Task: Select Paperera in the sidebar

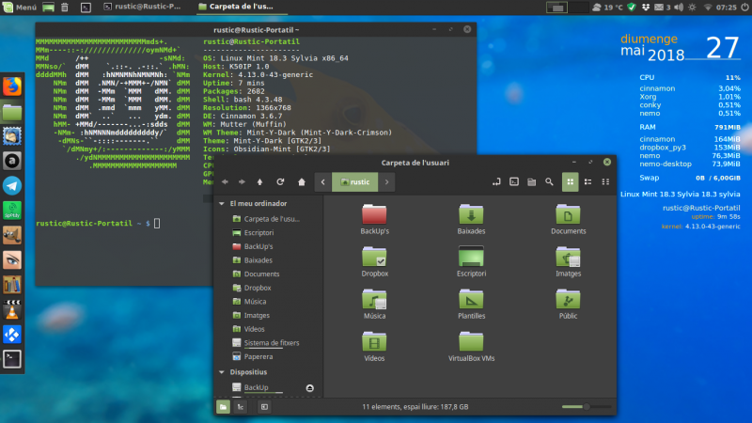Action: point(258,356)
